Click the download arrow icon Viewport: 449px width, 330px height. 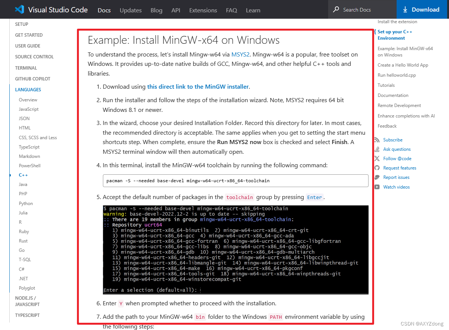405,10
